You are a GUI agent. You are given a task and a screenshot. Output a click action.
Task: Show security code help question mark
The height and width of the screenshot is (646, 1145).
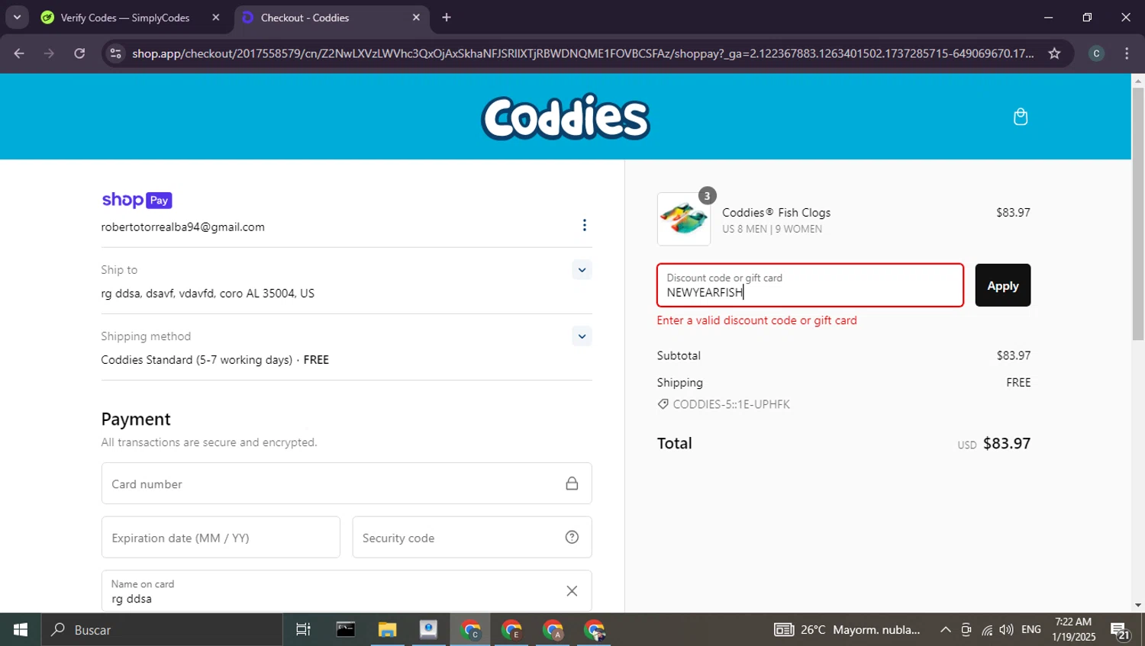pos(572,537)
